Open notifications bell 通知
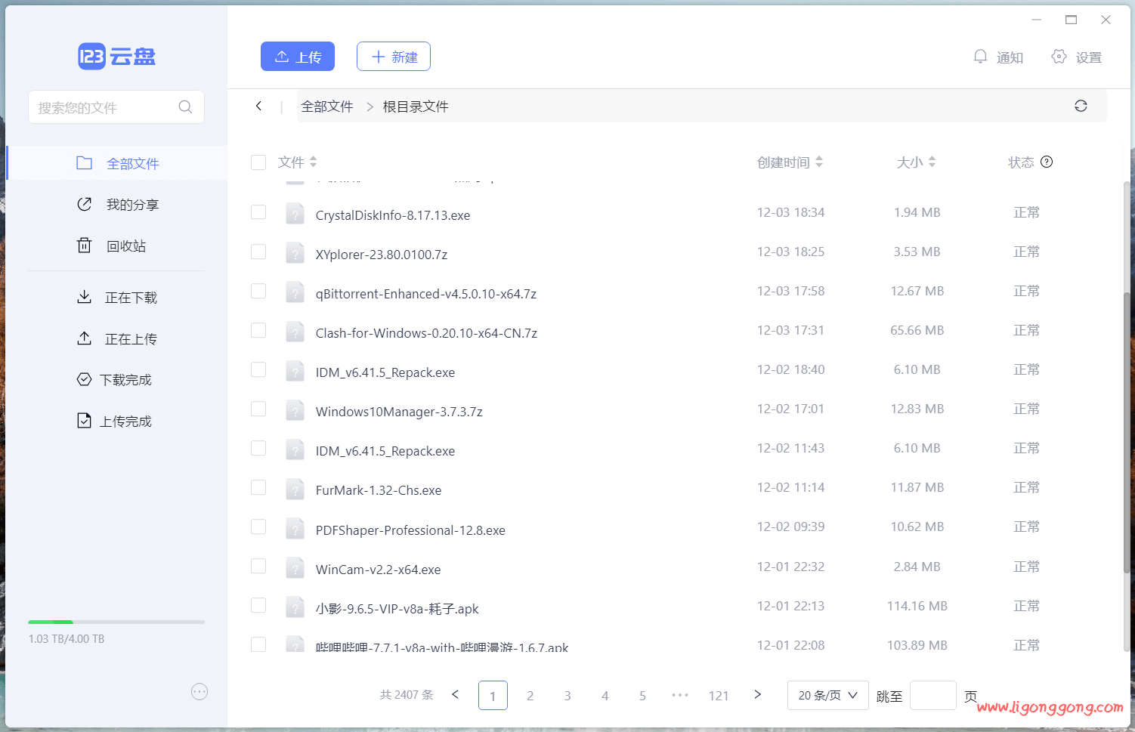The height and width of the screenshot is (732, 1135). (x=998, y=57)
